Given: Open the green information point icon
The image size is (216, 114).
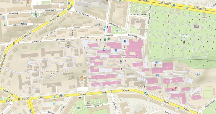Looking at the screenshot, I should pos(105,39).
